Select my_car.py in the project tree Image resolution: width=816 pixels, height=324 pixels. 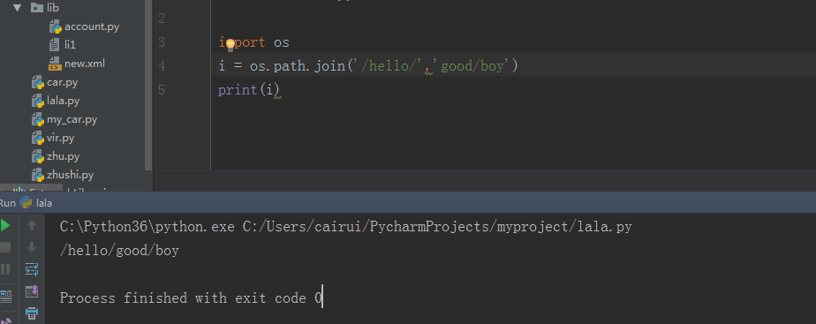pyautogui.click(x=72, y=119)
